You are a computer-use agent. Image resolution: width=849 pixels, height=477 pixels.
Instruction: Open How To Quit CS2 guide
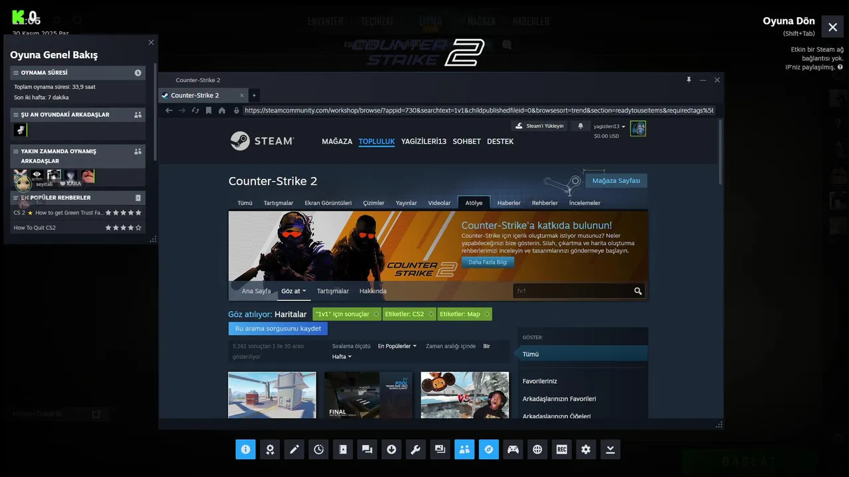tap(78, 228)
